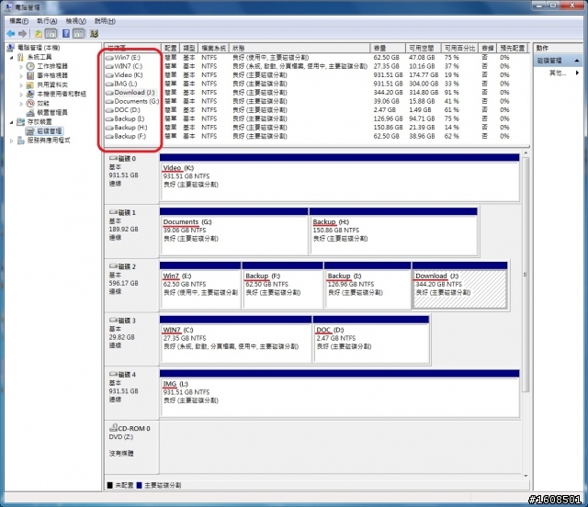Open the 檔案(F) menu

(18, 21)
